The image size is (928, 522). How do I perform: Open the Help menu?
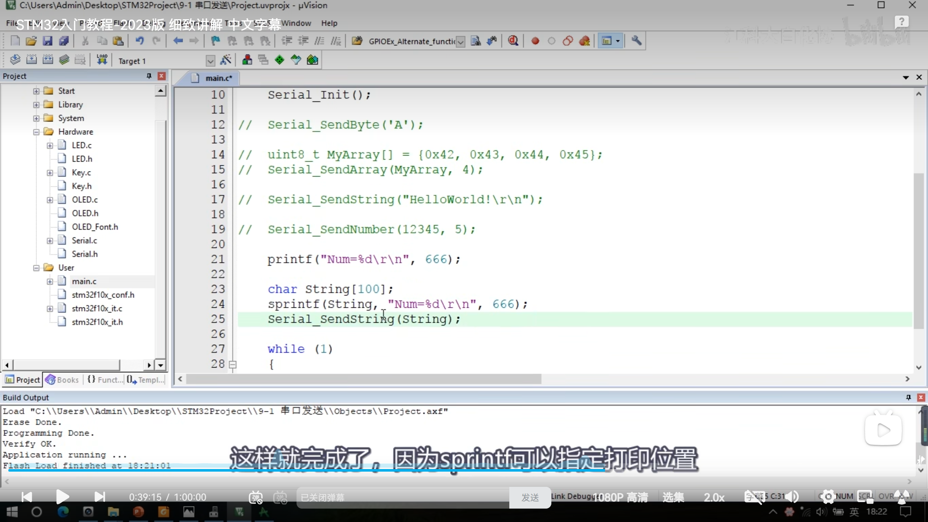point(329,23)
